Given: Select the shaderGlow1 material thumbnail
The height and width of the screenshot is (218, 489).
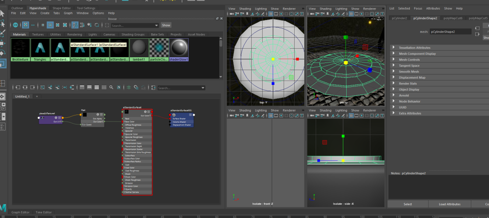Looking at the screenshot, I should tap(179, 49).
